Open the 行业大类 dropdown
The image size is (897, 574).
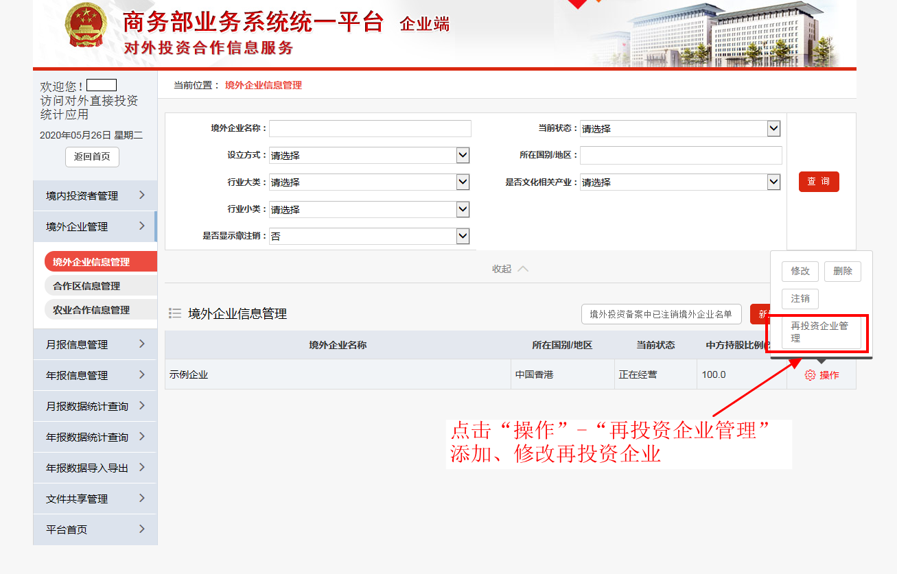369,182
